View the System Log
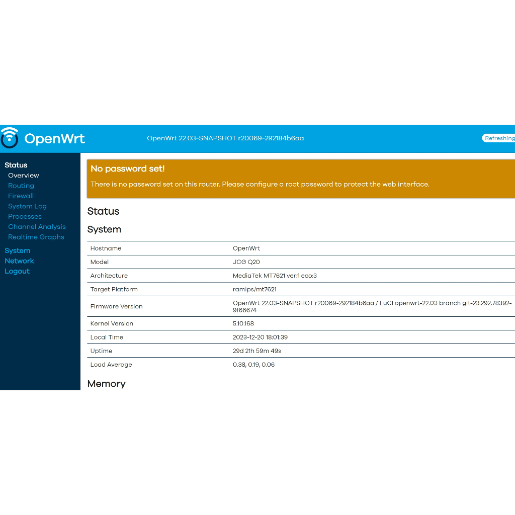The height and width of the screenshot is (515, 515). tap(27, 206)
